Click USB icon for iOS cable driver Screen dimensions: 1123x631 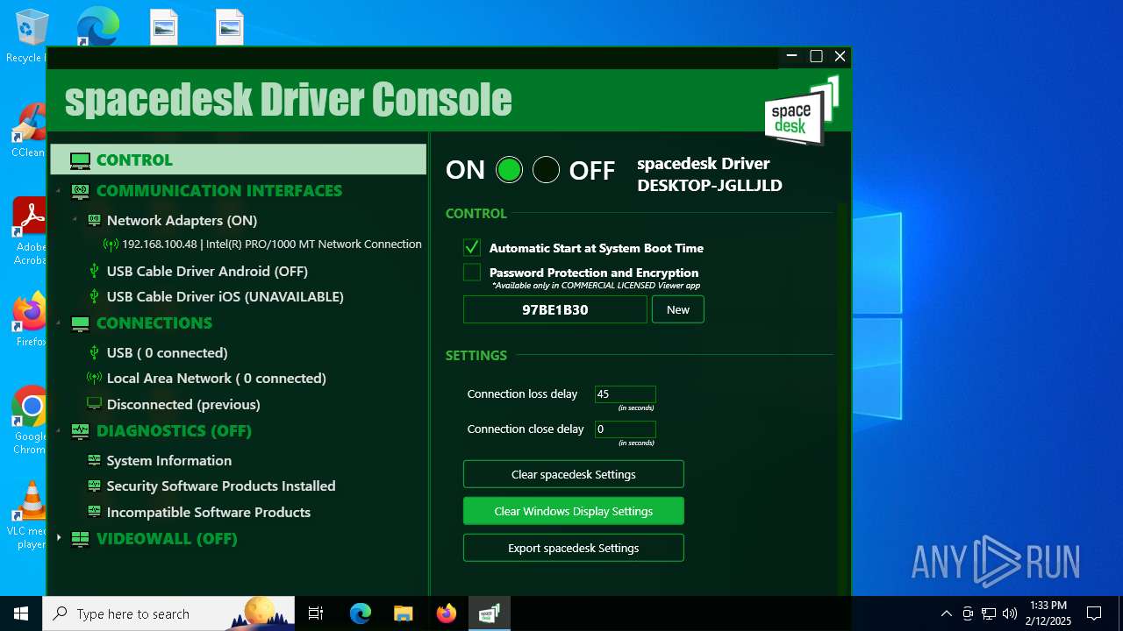pyautogui.click(x=95, y=297)
